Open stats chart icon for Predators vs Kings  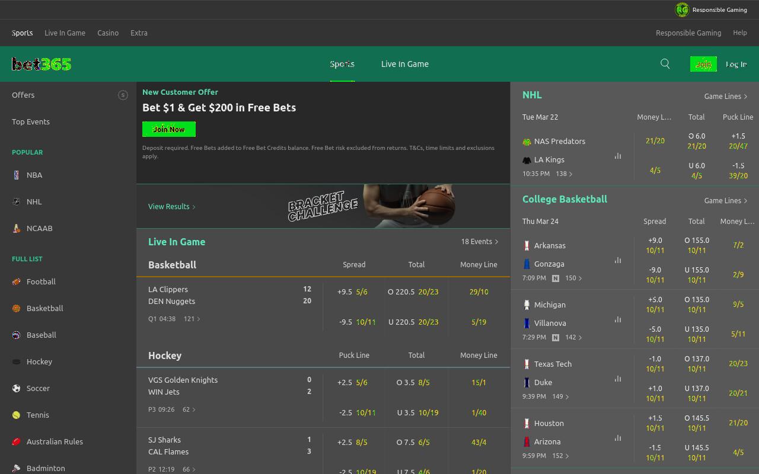(x=618, y=156)
